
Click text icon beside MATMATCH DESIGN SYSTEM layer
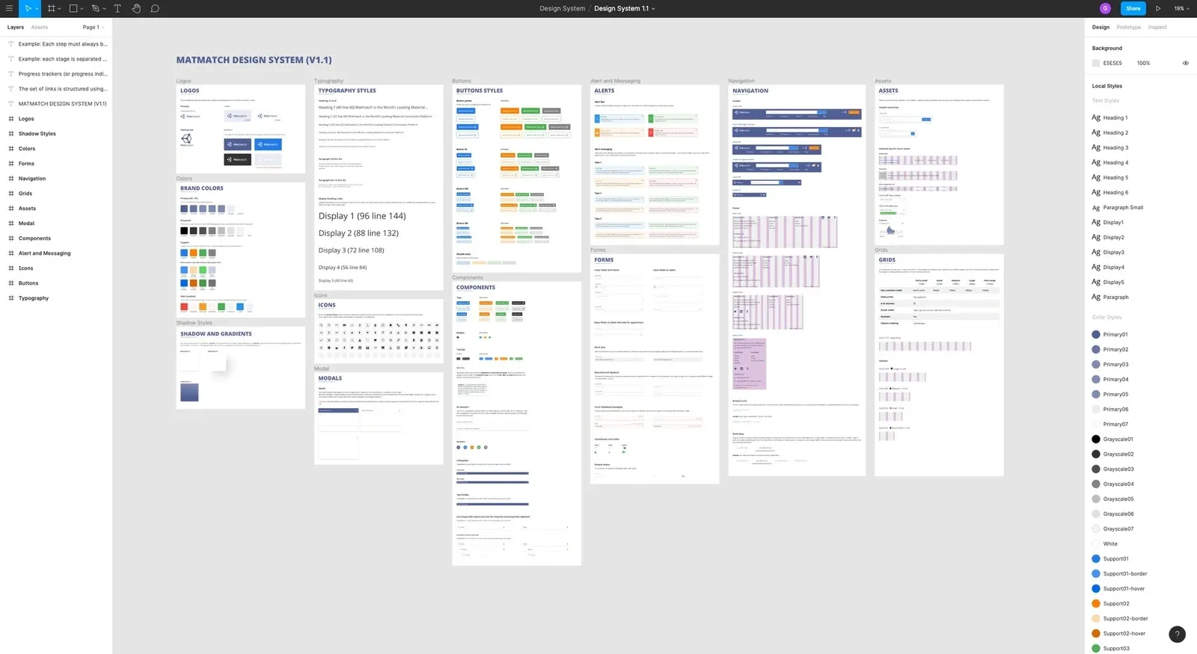tap(11, 104)
